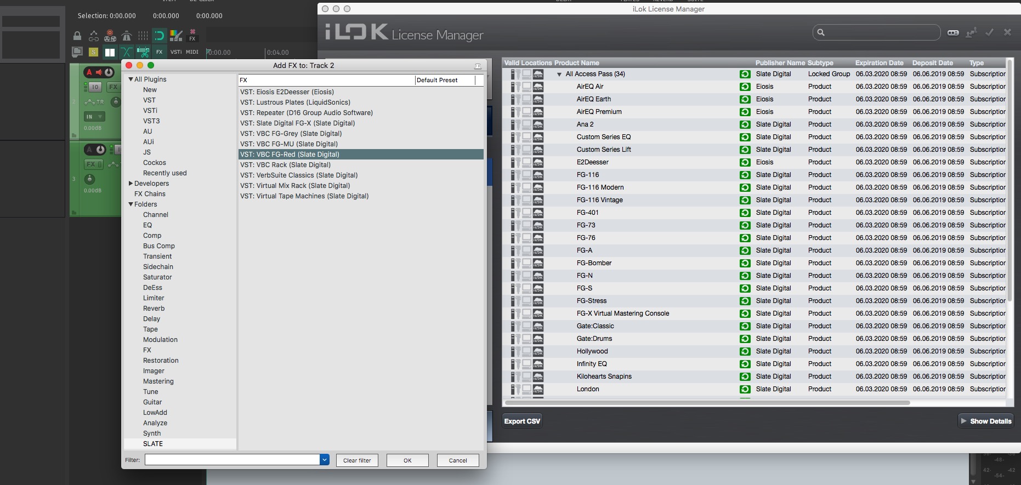
Task: Click the green activate icon for FG-Stress
Action: click(745, 301)
